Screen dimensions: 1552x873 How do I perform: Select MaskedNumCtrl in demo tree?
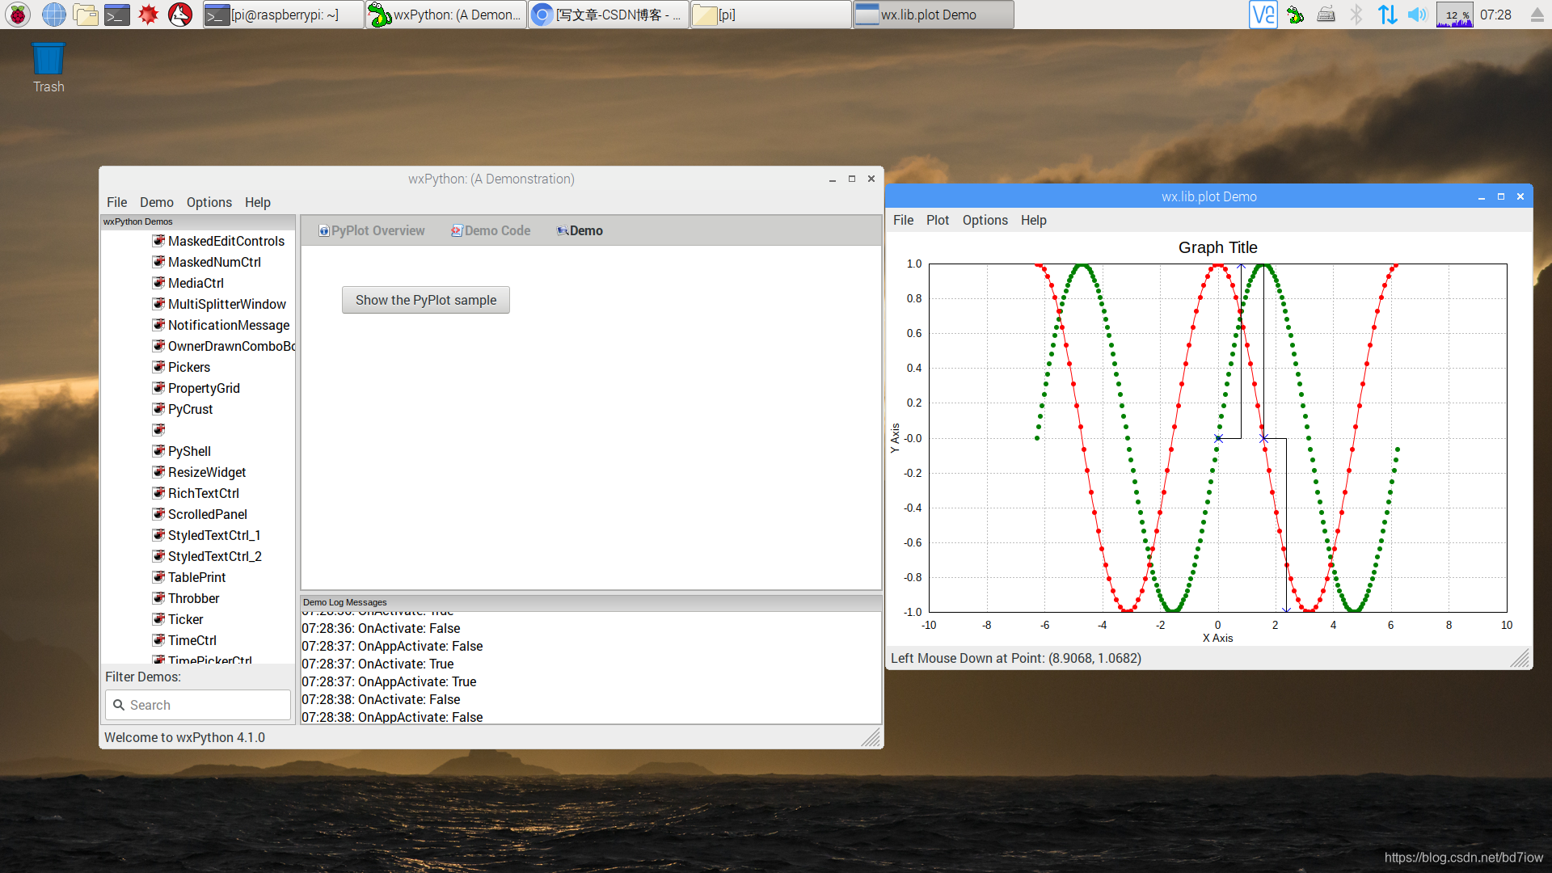point(214,262)
